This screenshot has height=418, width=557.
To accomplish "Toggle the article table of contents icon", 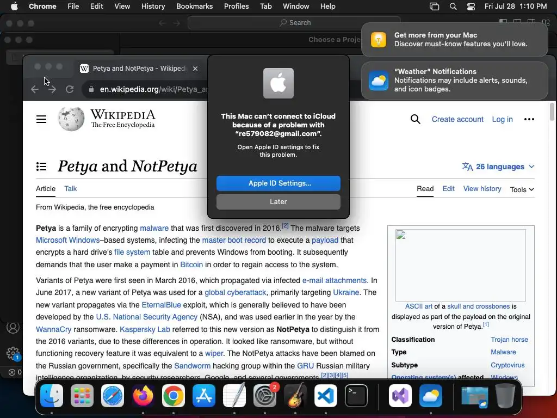I will pyautogui.click(x=41, y=167).
